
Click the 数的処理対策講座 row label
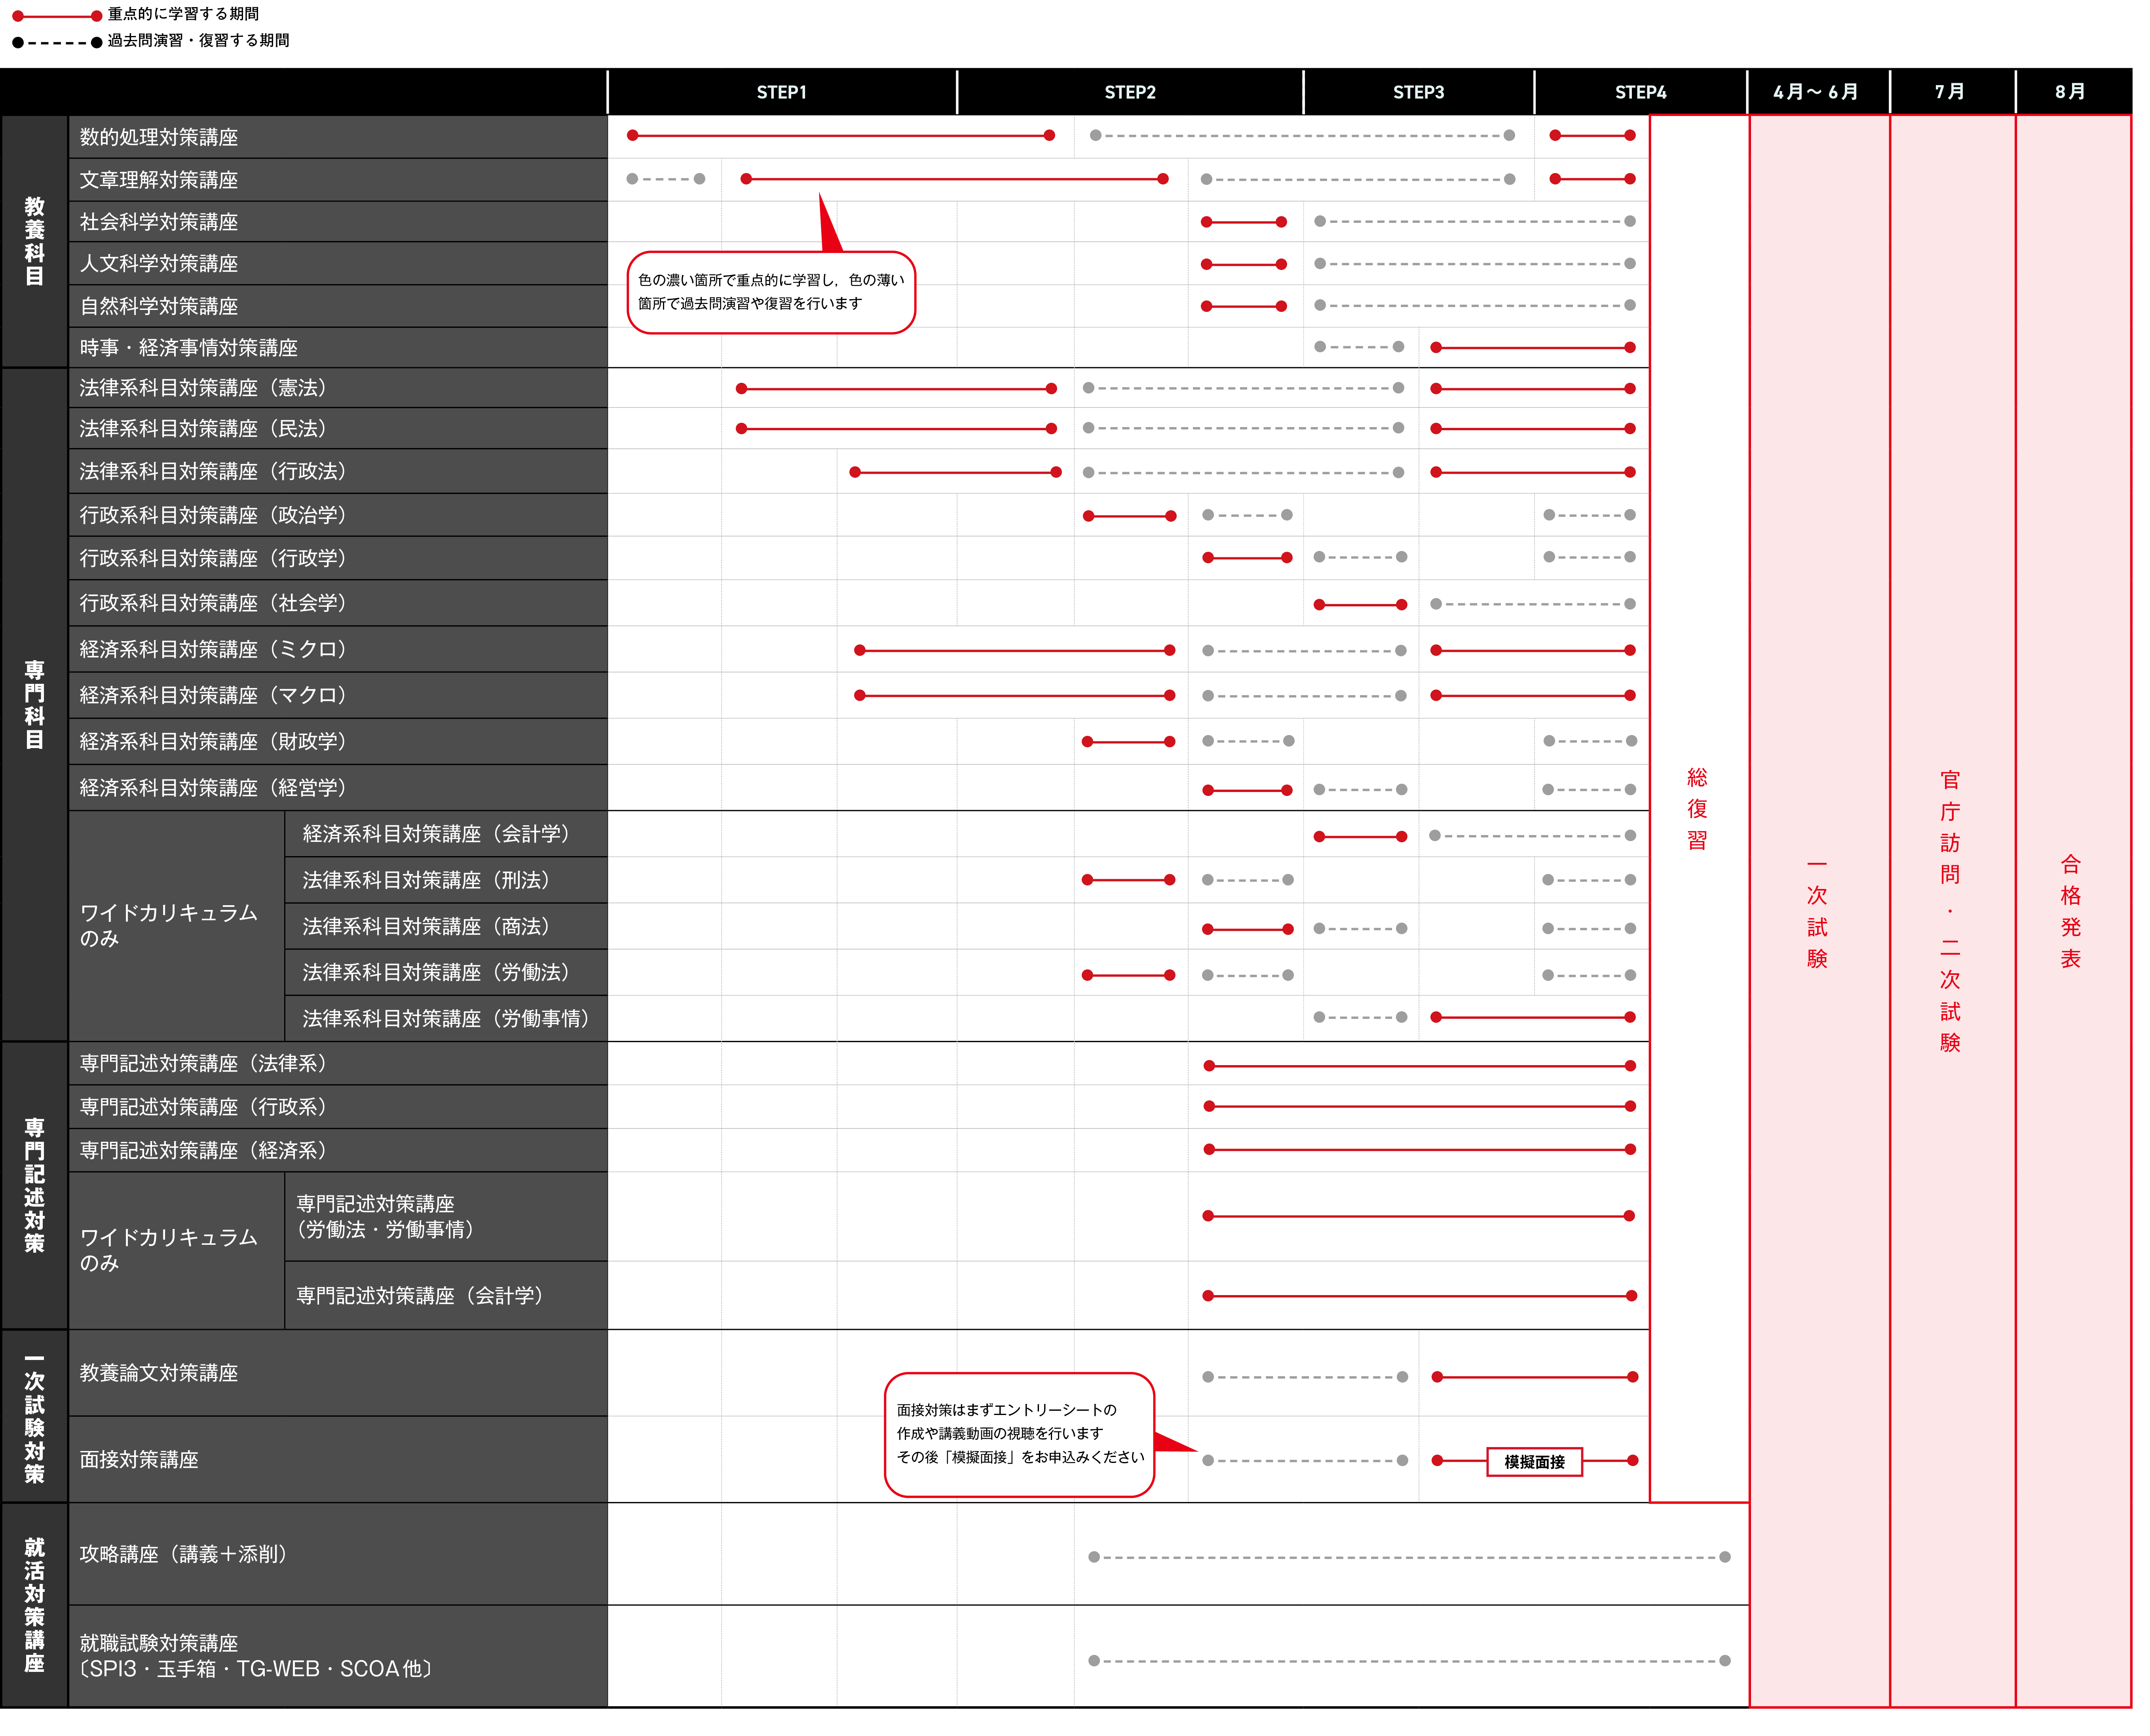160,137
